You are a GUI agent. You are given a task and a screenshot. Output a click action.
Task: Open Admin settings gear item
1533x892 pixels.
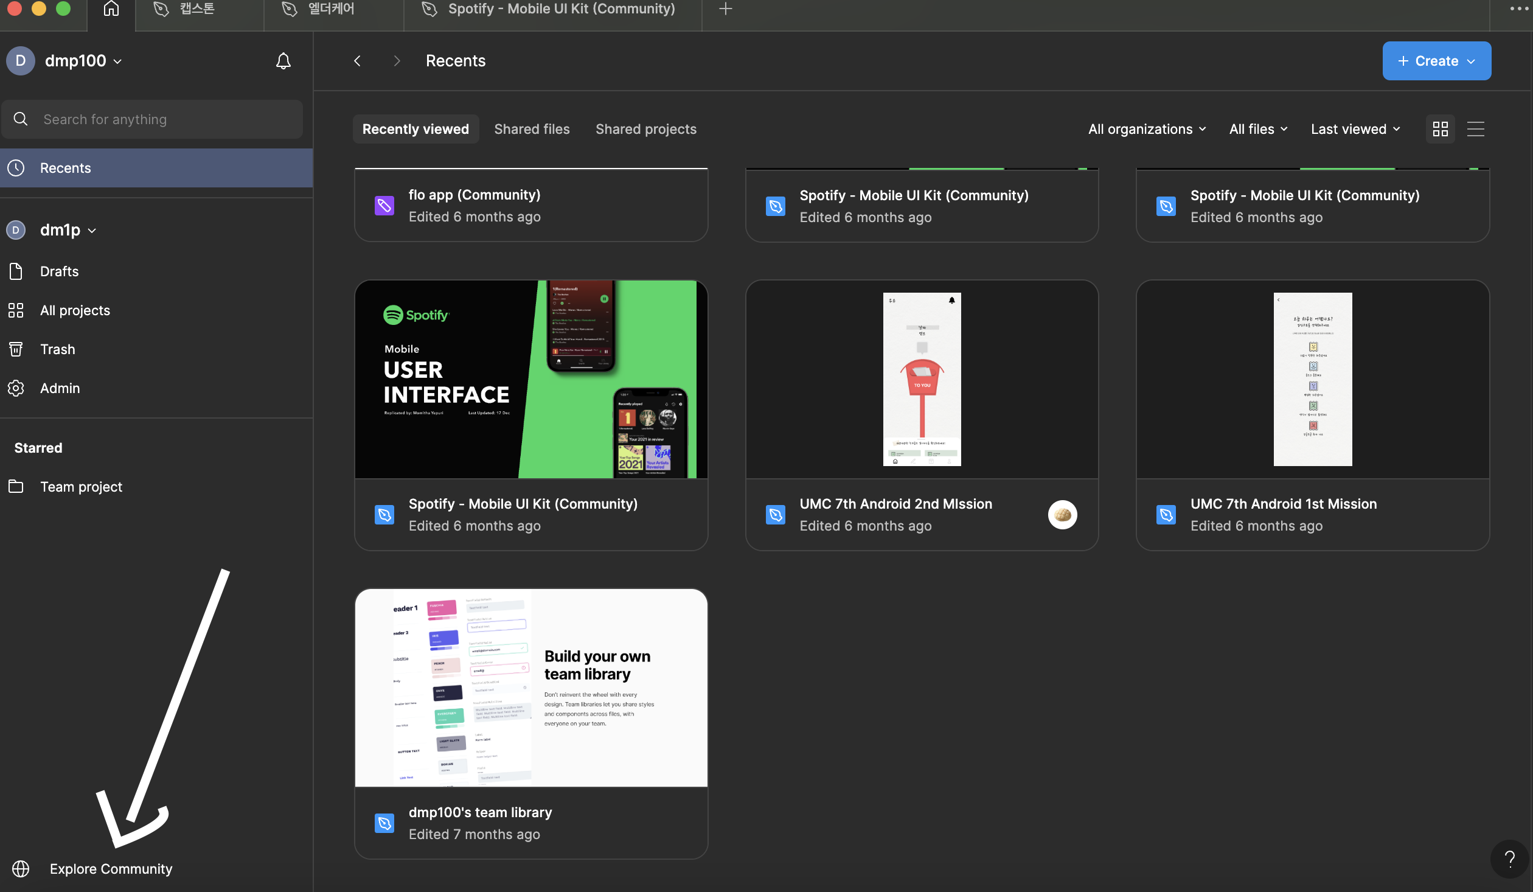(60, 388)
